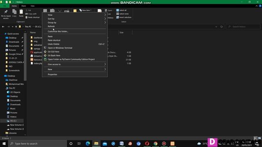Sort by the Name column header
The height and width of the screenshot is (147, 262).
pos(33,33)
